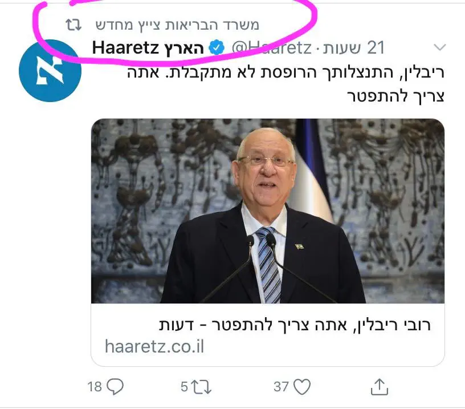Screen dimensions: 465x409
Task: Tap the share upload icon
Action: pyautogui.click(x=380, y=387)
